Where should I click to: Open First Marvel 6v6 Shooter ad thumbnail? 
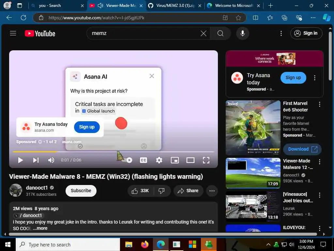click(253, 128)
